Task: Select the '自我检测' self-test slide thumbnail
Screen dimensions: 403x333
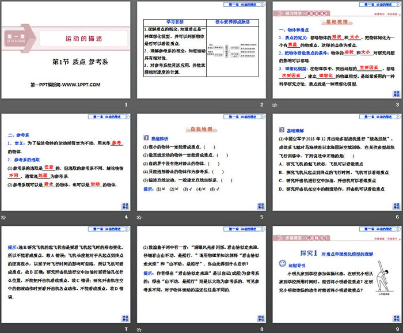Action: [200, 162]
